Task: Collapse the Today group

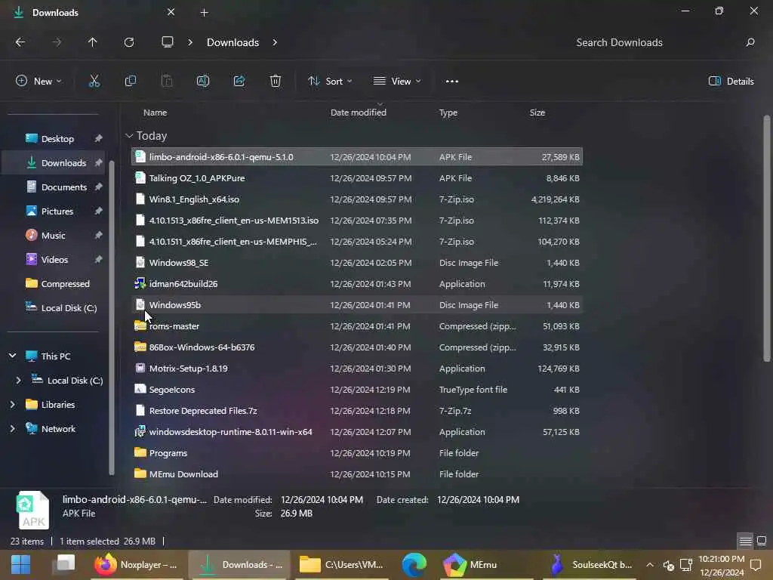Action: pos(129,136)
